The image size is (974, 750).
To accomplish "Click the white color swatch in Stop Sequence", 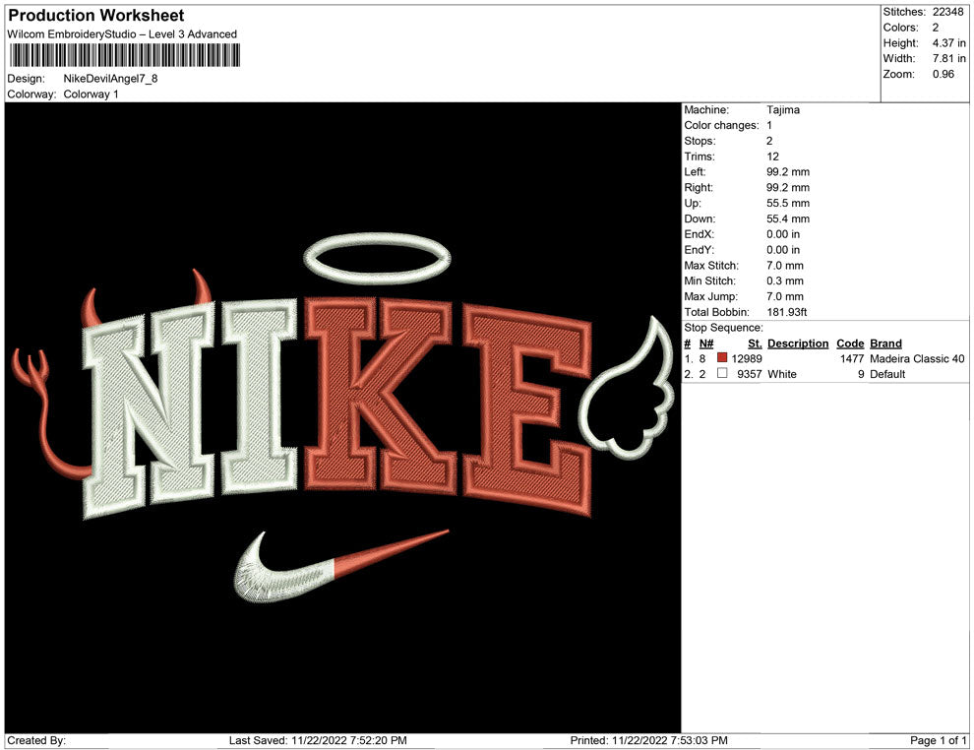I will tap(722, 375).
